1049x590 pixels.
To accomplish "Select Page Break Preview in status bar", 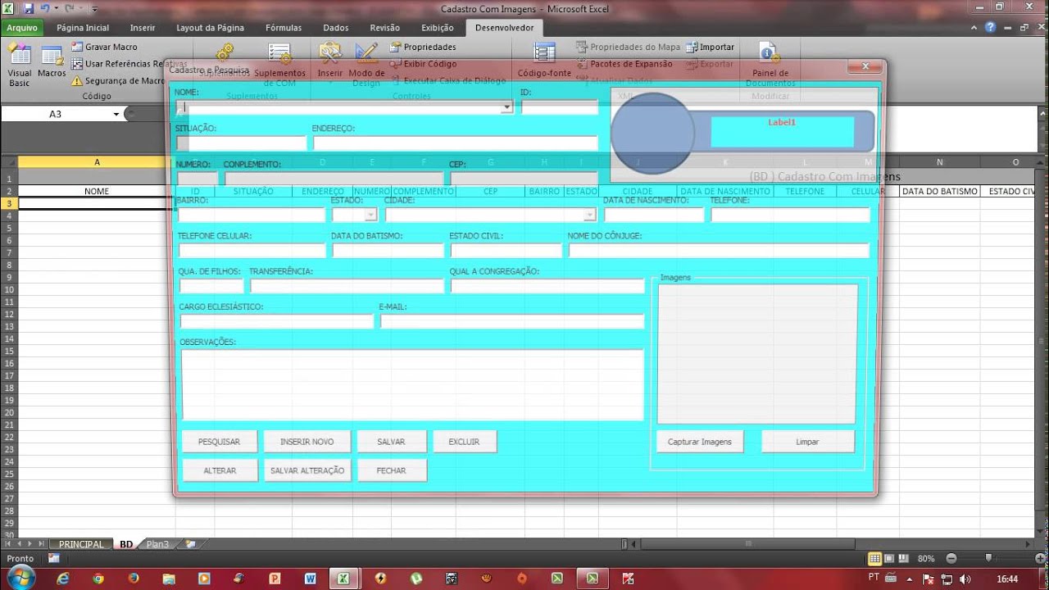I will pyautogui.click(x=904, y=558).
